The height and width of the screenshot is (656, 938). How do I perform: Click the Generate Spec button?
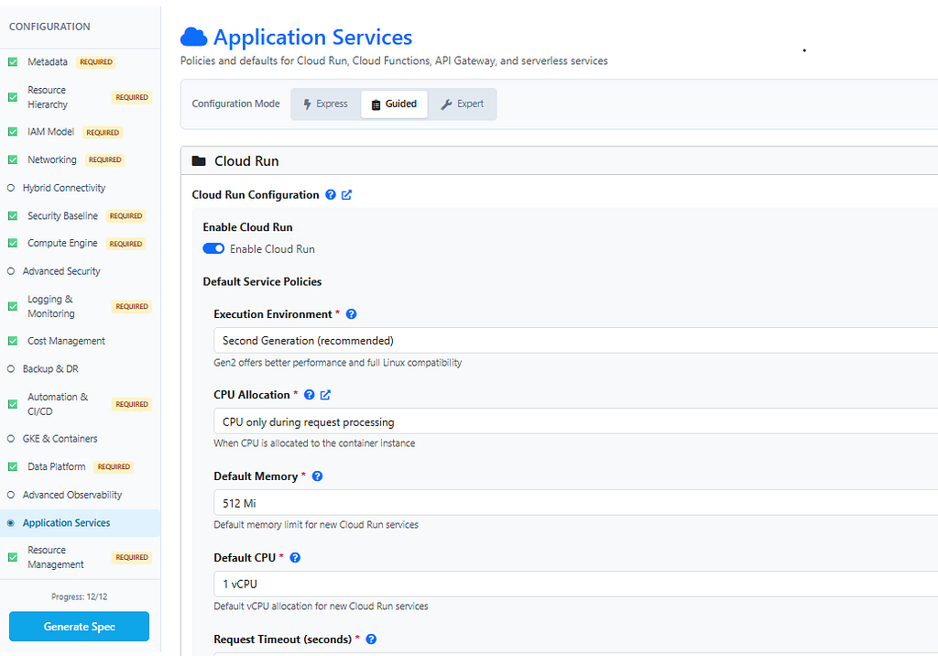[79, 627]
